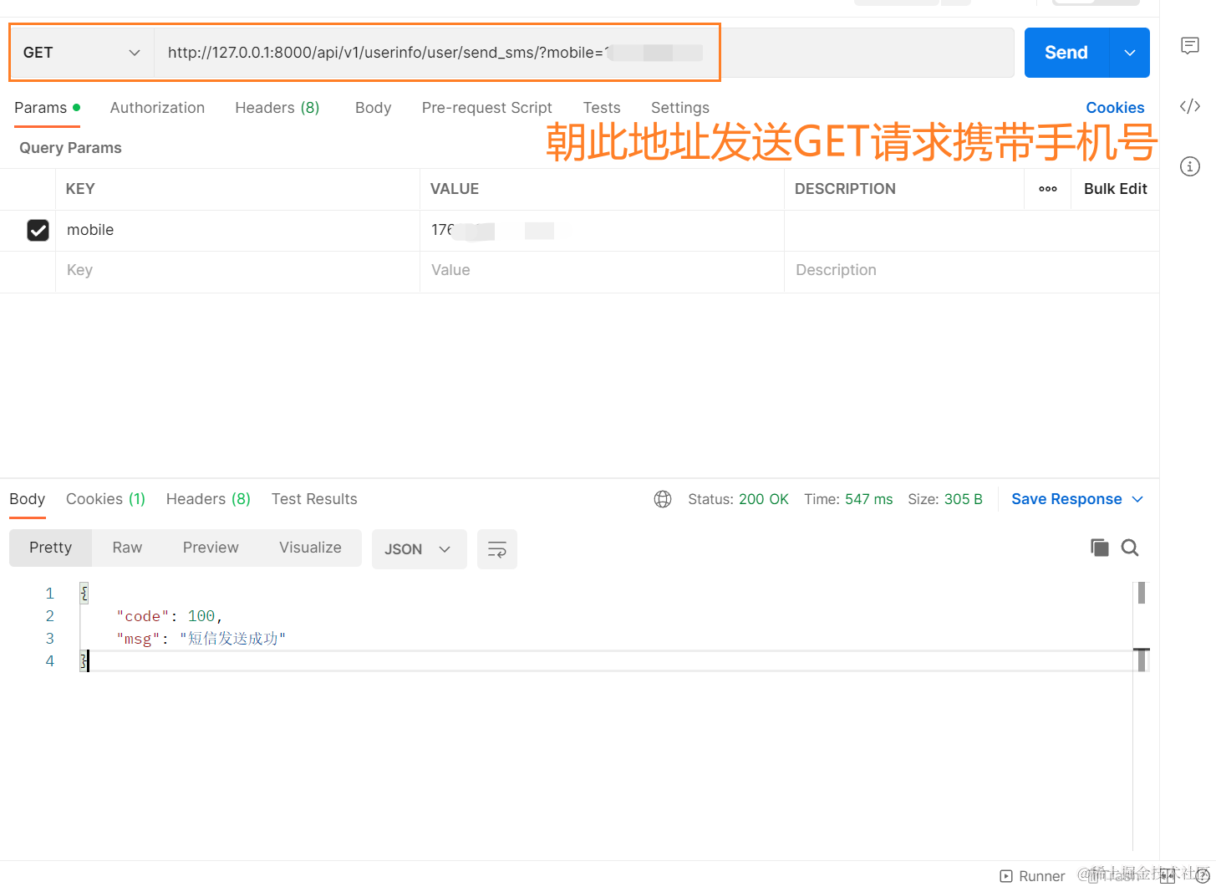View the response Headers (8) tab
The image size is (1216, 887).
pyautogui.click(x=208, y=499)
